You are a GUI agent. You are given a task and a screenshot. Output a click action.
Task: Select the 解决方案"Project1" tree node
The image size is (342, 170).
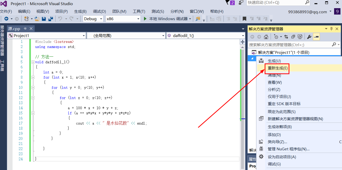(283, 52)
